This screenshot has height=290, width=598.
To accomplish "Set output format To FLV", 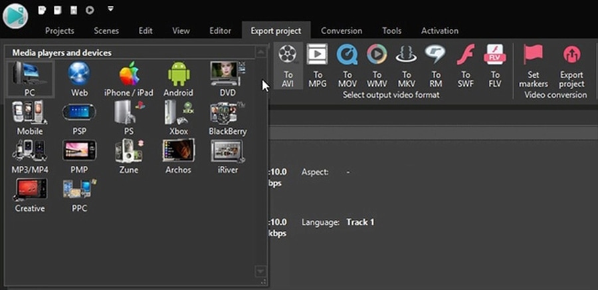I will click(495, 66).
